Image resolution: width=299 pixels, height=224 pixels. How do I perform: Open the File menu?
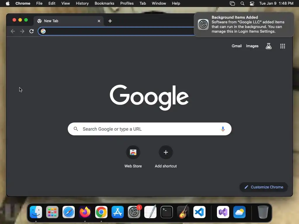pos(39,3)
